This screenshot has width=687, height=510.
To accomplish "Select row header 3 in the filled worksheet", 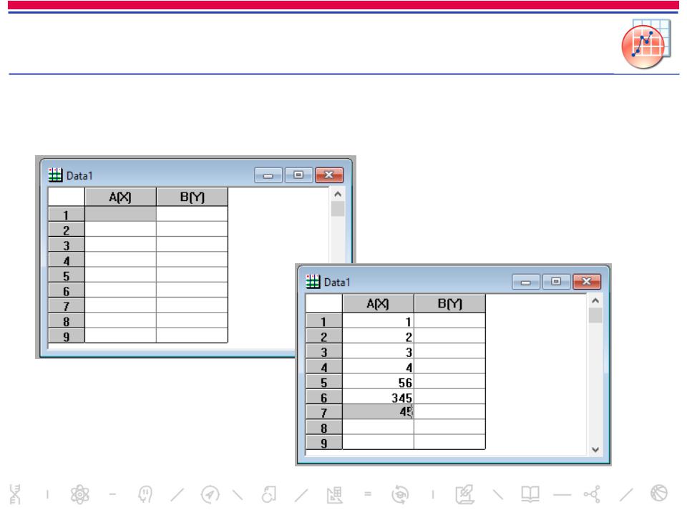I will 323,352.
